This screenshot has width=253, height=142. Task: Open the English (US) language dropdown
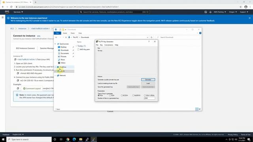click(18, 135)
